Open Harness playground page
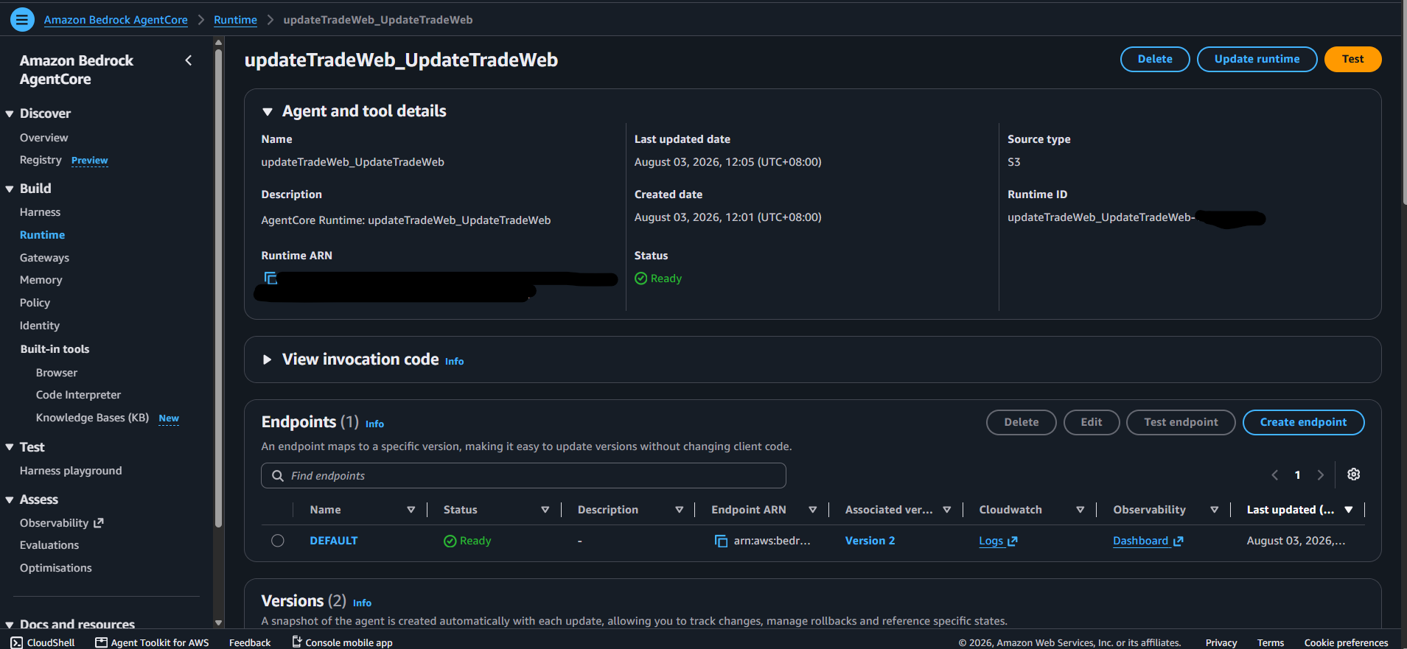This screenshot has height=649, width=1407. (71, 471)
